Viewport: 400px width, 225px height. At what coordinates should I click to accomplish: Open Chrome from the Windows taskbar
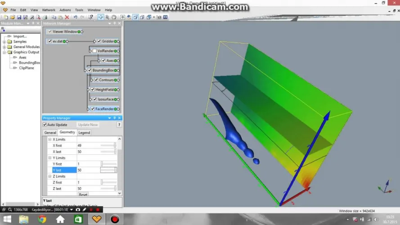click(x=42, y=219)
